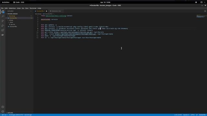The image size is (207, 116).
Task: Click the screen icon in the system tray
Action: click(202, 2)
